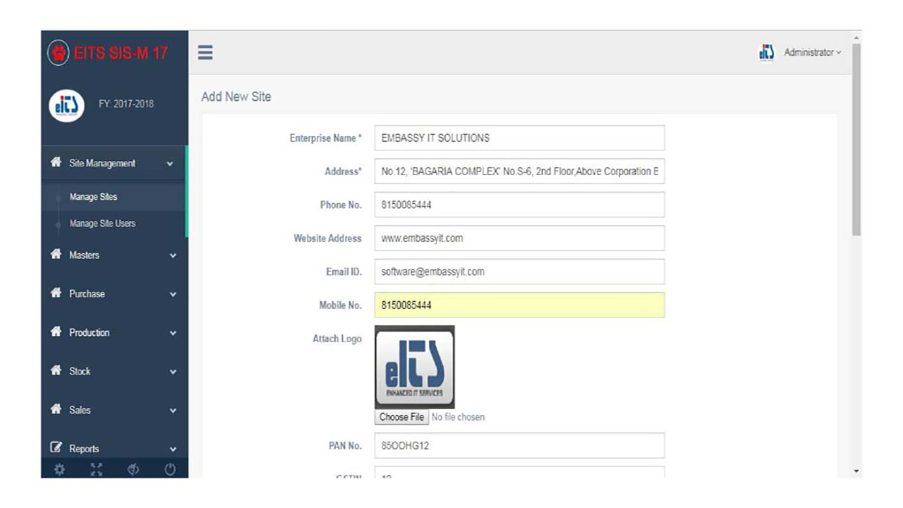Image resolution: width=903 pixels, height=508 pixels.
Task: Expand the Production menu chevron
Action: coord(173,334)
